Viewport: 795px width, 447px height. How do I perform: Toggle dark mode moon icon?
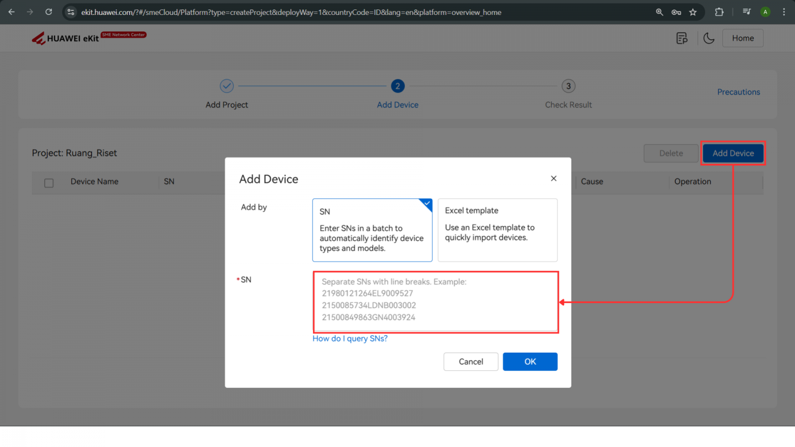709,38
